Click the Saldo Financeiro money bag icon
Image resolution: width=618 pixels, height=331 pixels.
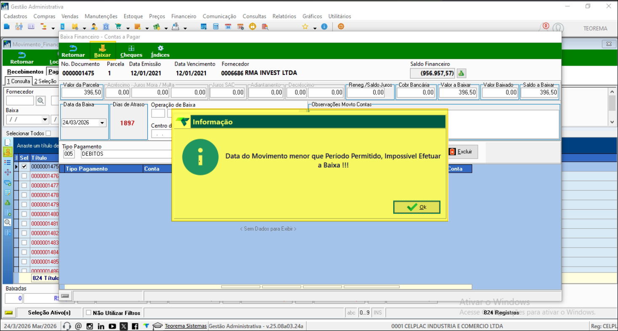coord(461,73)
